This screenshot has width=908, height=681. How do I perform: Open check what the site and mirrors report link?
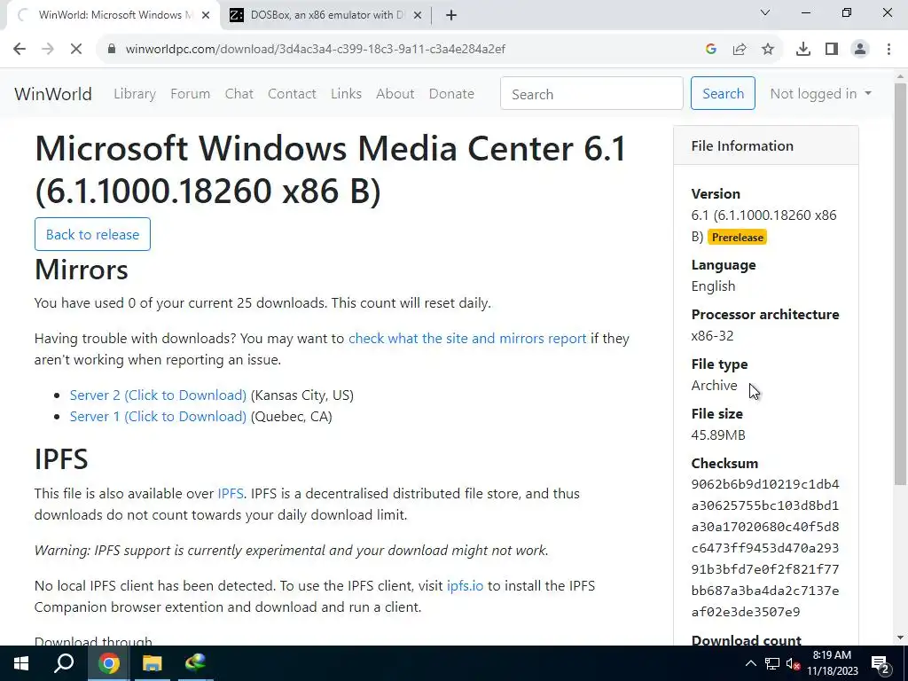click(467, 339)
